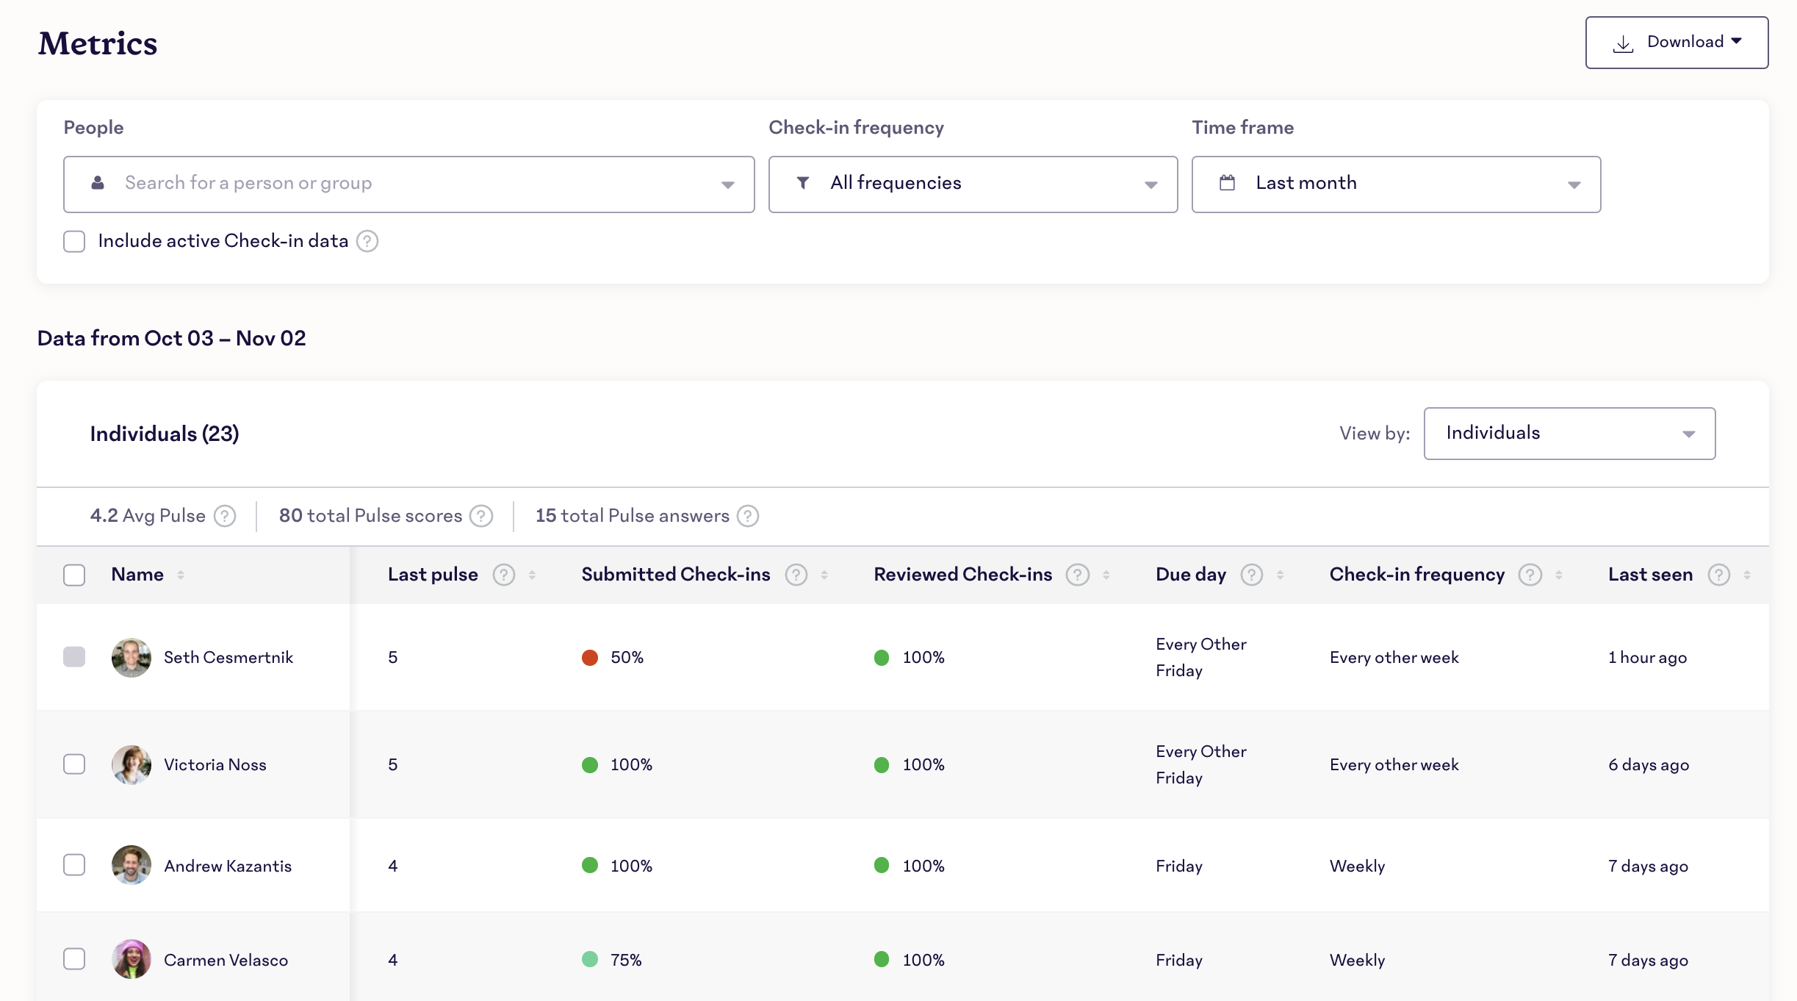Viewport: 1797px width, 1001px height.
Task: Click Victoria Noss's avatar
Action: (x=132, y=764)
